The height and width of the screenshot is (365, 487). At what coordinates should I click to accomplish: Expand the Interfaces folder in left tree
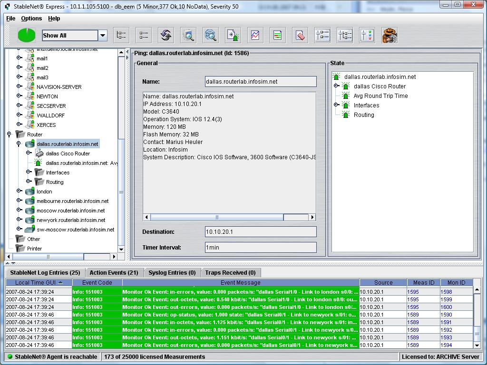pyautogui.click(x=28, y=172)
